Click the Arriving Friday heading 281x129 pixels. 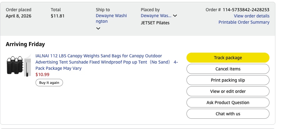click(25, 44)
